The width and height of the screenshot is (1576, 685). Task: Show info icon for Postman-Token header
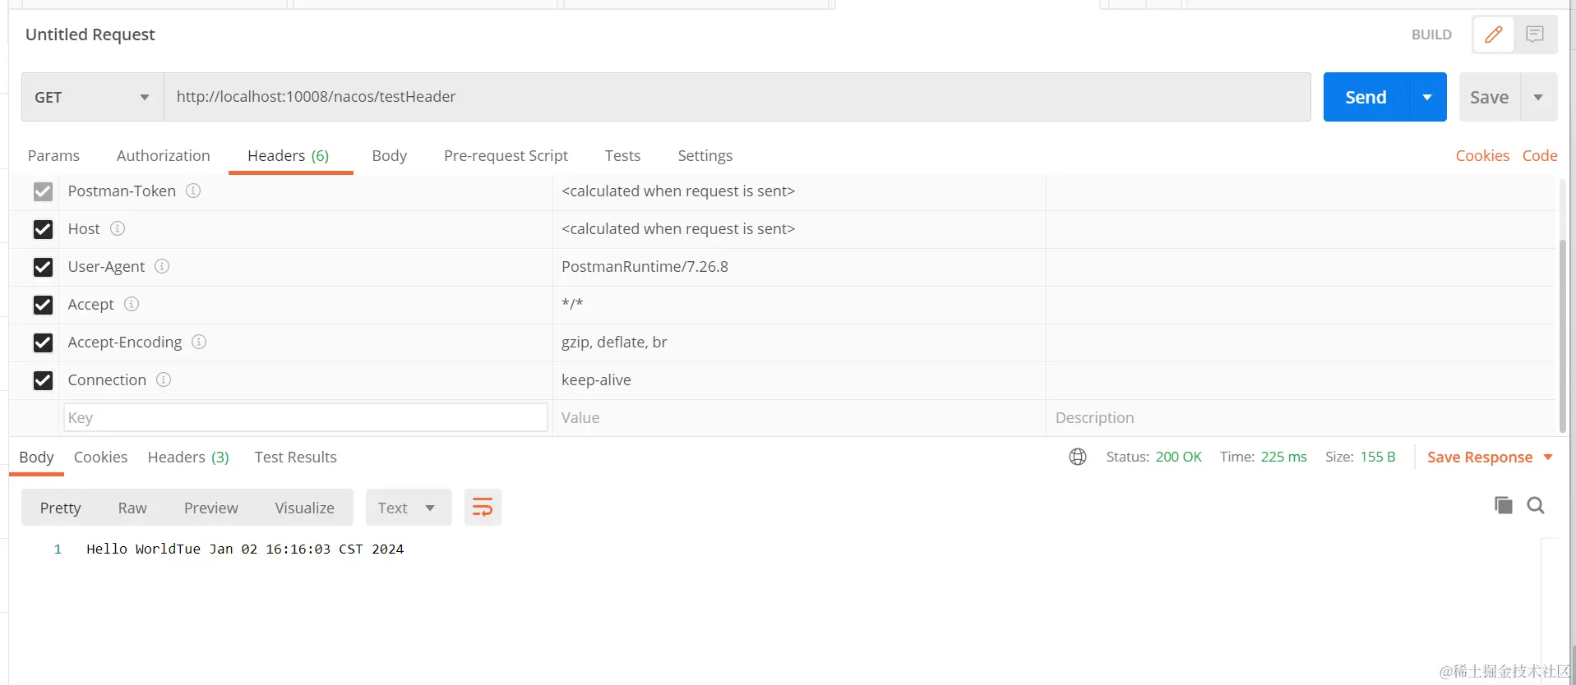click(193, 191)
